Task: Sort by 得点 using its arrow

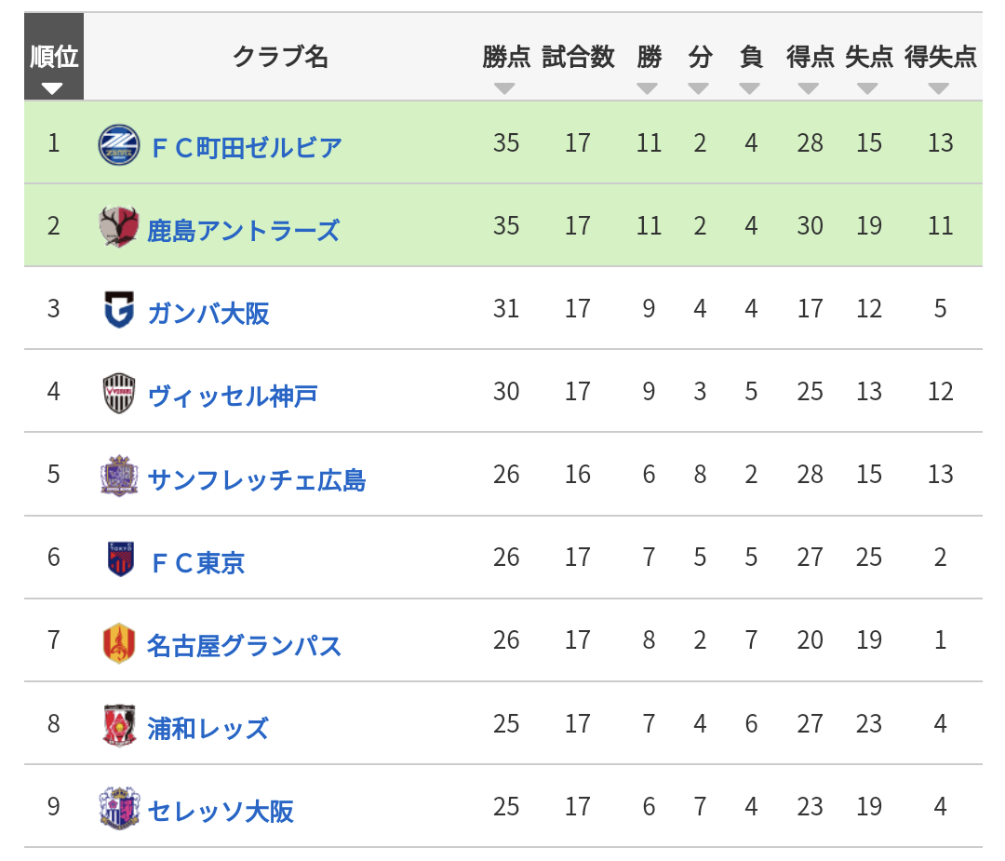Action: [809, 88]
